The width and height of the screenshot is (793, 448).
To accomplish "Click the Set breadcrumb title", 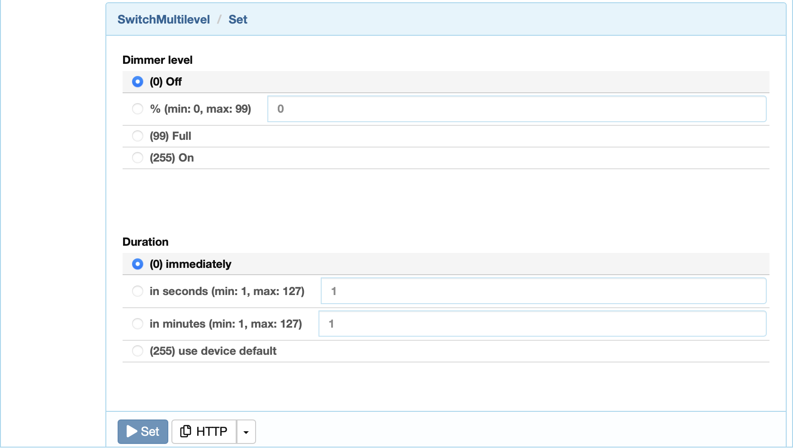I will 238,19.
